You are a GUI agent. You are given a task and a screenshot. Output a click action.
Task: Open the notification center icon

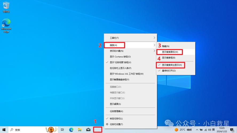232,130
